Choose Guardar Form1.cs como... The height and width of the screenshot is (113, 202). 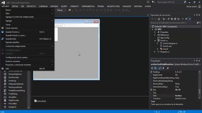click(27, 35)
